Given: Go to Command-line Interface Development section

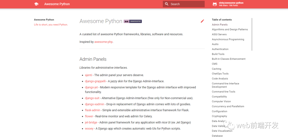Looking at the screenshot, I should coord(226,85).
